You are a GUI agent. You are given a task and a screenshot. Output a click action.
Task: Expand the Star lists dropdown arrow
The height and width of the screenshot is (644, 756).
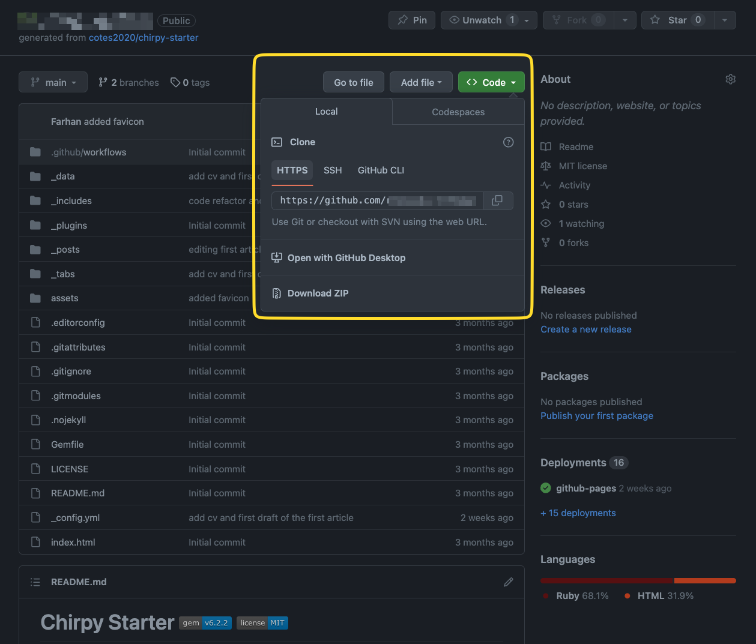point(725,20)
